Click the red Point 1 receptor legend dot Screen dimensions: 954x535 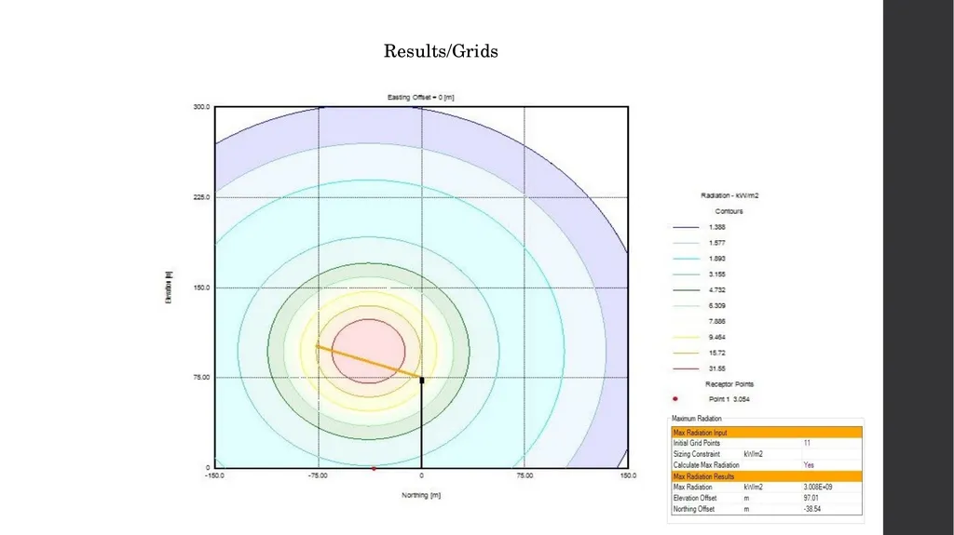coord(675,399)
